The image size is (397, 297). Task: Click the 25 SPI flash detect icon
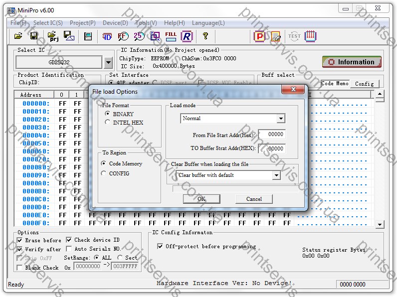(x=139, y=36)
